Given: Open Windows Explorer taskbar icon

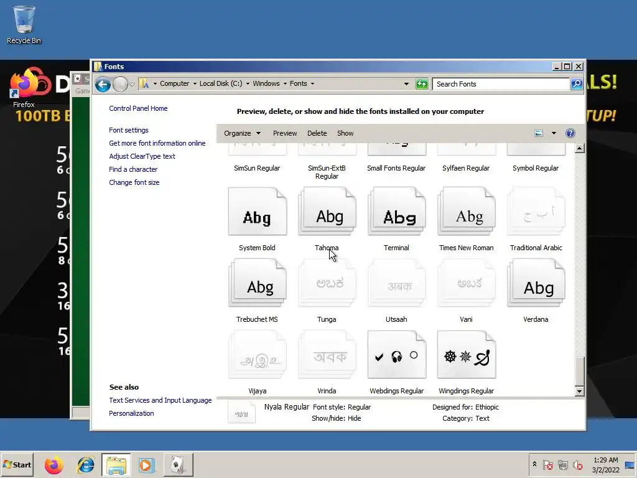Looking at the screenshot, I should (116, 465).
